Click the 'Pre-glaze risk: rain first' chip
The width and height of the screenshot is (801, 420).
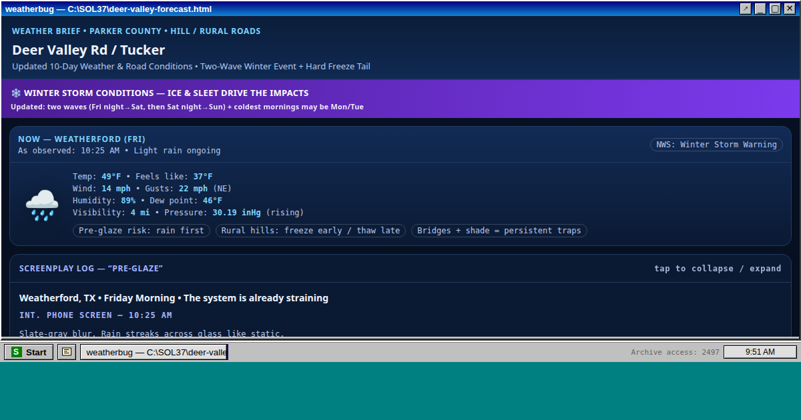(142, 231)
